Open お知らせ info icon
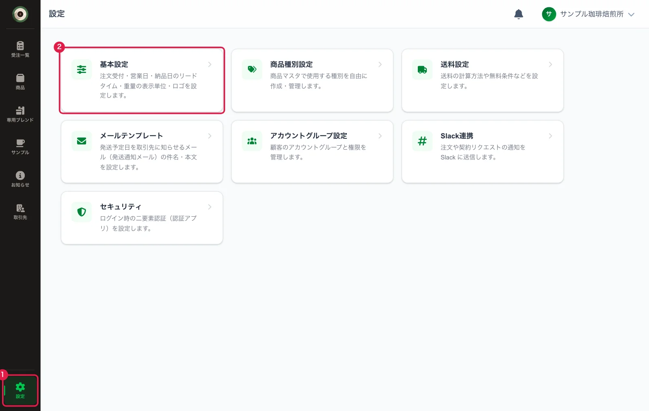Image resolution: width=649 pixels, height=411 pixels. point(20,175)
